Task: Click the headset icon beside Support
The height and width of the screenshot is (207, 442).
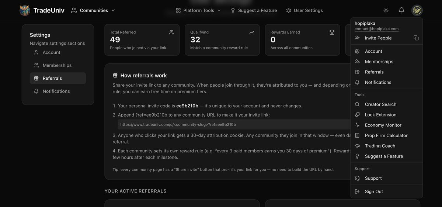Action: click(x=357, y=178)
